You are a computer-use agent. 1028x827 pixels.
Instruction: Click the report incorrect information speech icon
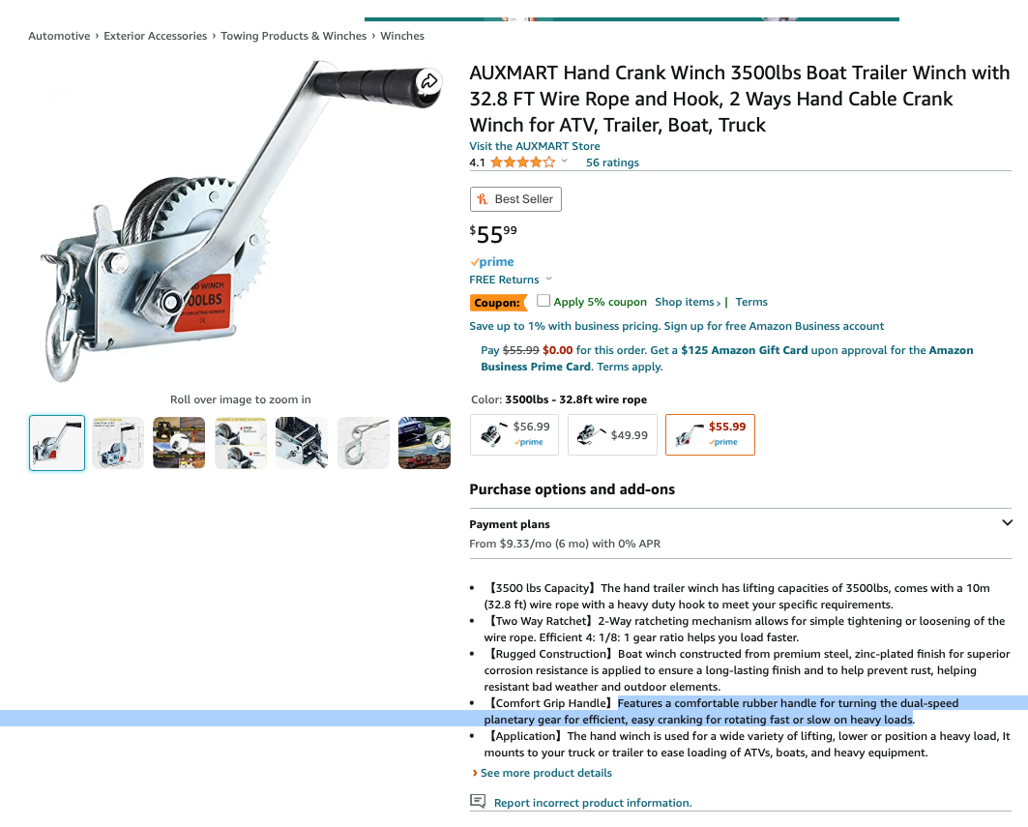pos(478,801)
